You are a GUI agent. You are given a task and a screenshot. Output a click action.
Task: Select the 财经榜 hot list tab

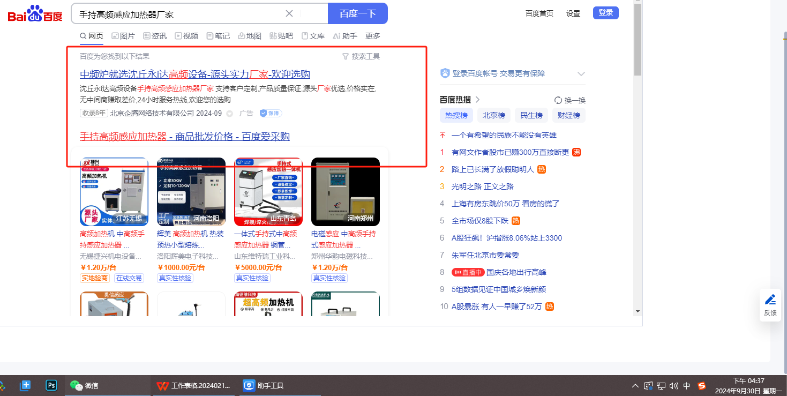(569, 115)
